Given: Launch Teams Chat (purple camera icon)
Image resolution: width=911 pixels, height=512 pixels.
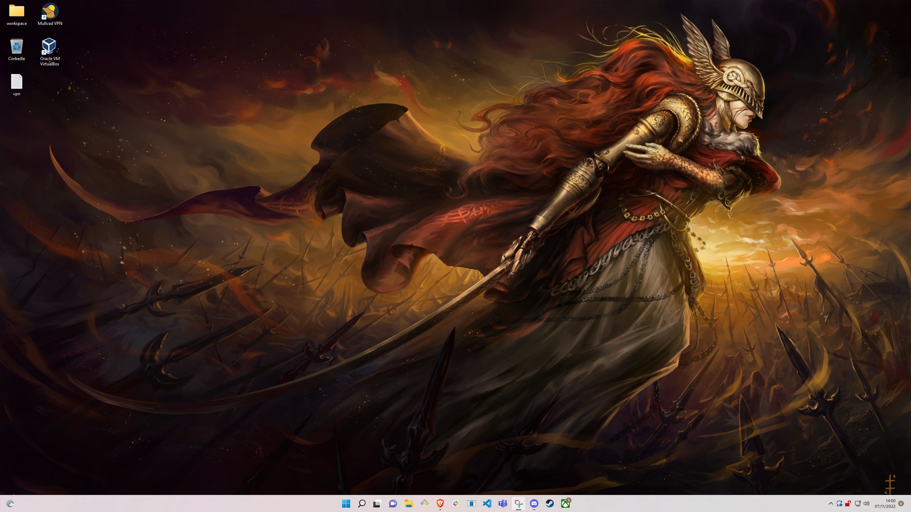Looking at the screenshot, I should point(393,503).
